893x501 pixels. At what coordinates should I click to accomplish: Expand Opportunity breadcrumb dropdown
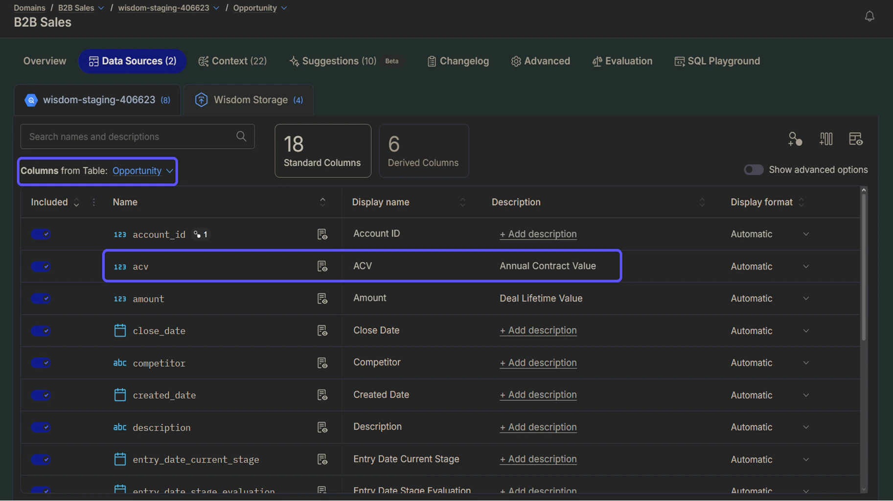click(284, 8)
